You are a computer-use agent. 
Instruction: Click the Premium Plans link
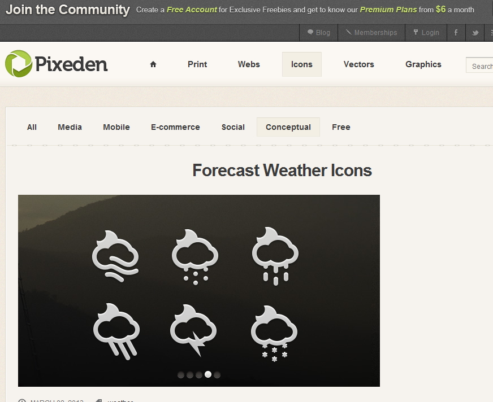click(388, 10)
